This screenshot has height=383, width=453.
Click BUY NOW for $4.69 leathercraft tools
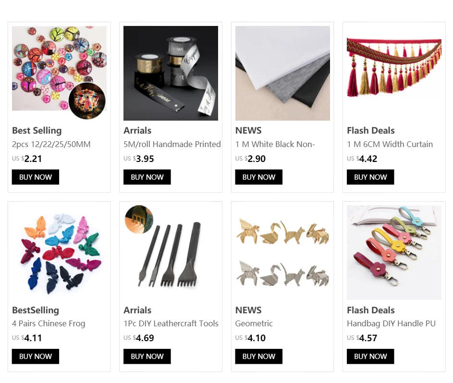(x=147, y=357)
